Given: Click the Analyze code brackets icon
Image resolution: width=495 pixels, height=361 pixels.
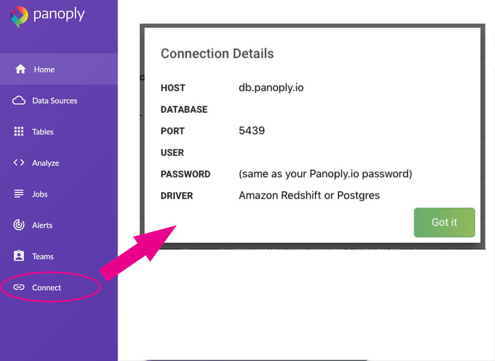Looking at the screenshot, I should coord(19,163).
